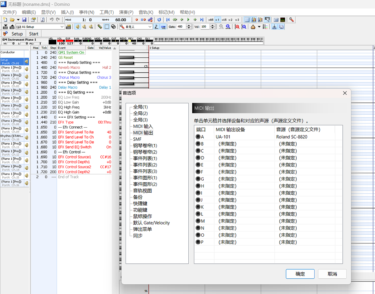Select the Eraser tool
This screenshot has height=294, width=375.
pyautogui.click(x=114, y=27)
